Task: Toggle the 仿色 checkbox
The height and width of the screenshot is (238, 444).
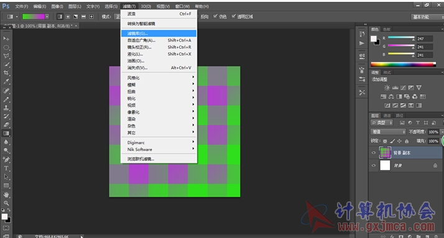Action: click(x=215, y=16)
